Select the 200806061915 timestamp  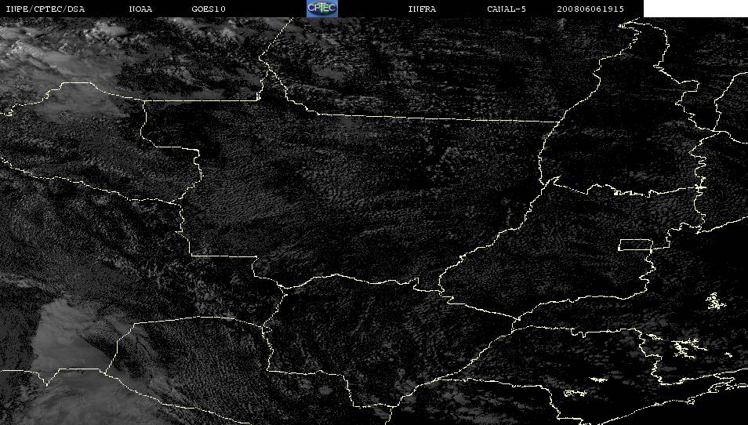[x=590, y=9]
